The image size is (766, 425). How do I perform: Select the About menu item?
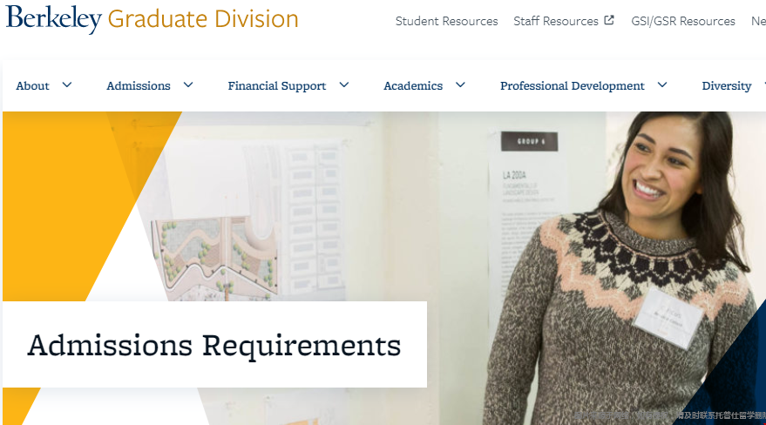(33, 86)
